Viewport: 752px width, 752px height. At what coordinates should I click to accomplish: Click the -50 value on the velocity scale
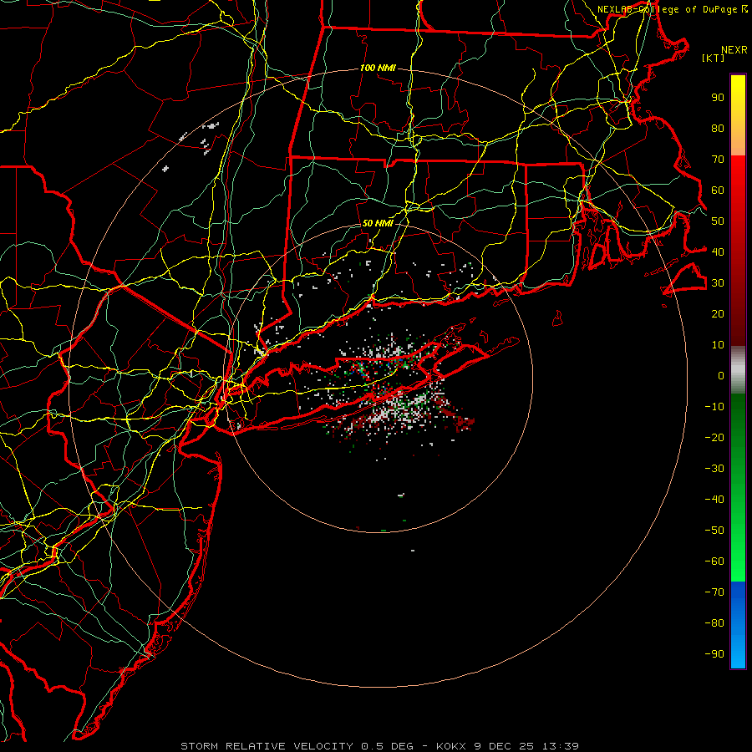tap(714, 531)
